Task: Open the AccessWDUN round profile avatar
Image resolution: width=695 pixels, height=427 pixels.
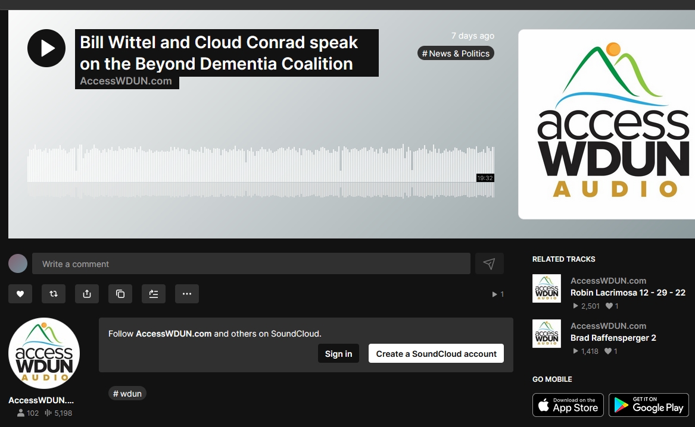Action: [x=44, y=353]
